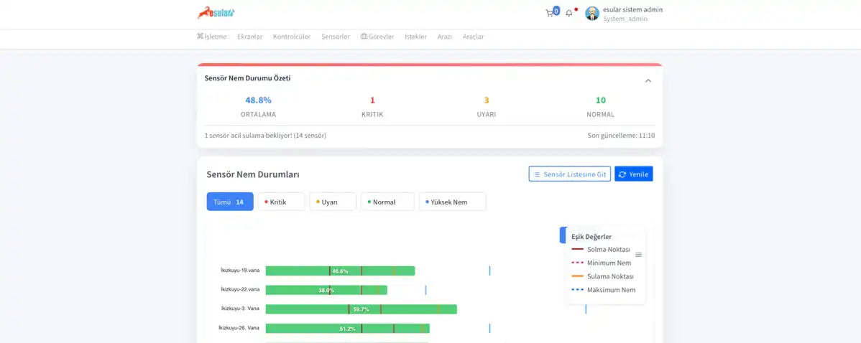Screen dimensions: 861x343
Task: Toggle Minimum Nem legend entry
Action: pyautogui.click(x=602, y=263)
